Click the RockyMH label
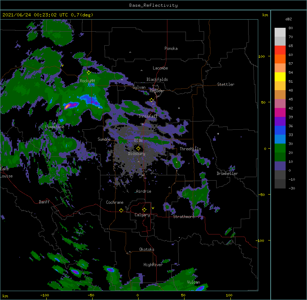Screen dimensions: 307x300 point(87,81)
